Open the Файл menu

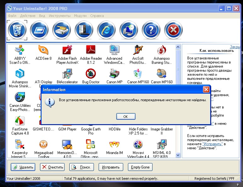[12, 16]
